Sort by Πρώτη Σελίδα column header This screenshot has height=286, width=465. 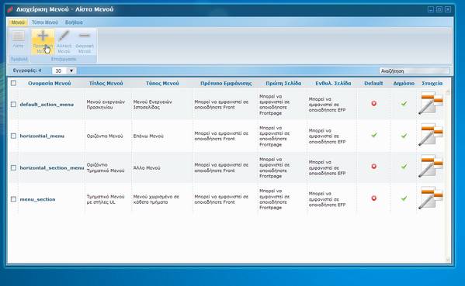tap(283, 83)
